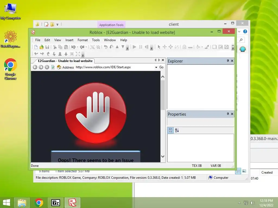This screenshot has height=208, width=278.
Task: Click the Lock padlock tool icon
Action: [184, 47]
